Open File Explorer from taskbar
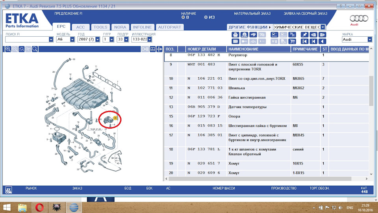Viewport: 378px width, 213px height. [x=22, y=207]
